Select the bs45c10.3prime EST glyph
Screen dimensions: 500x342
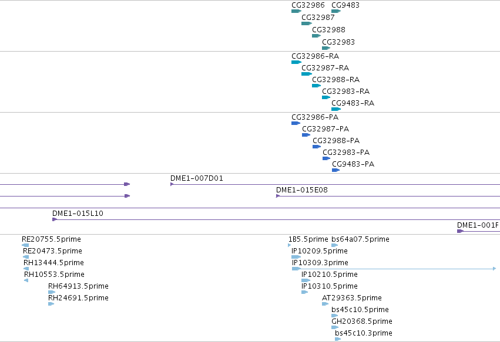(338, 339)
